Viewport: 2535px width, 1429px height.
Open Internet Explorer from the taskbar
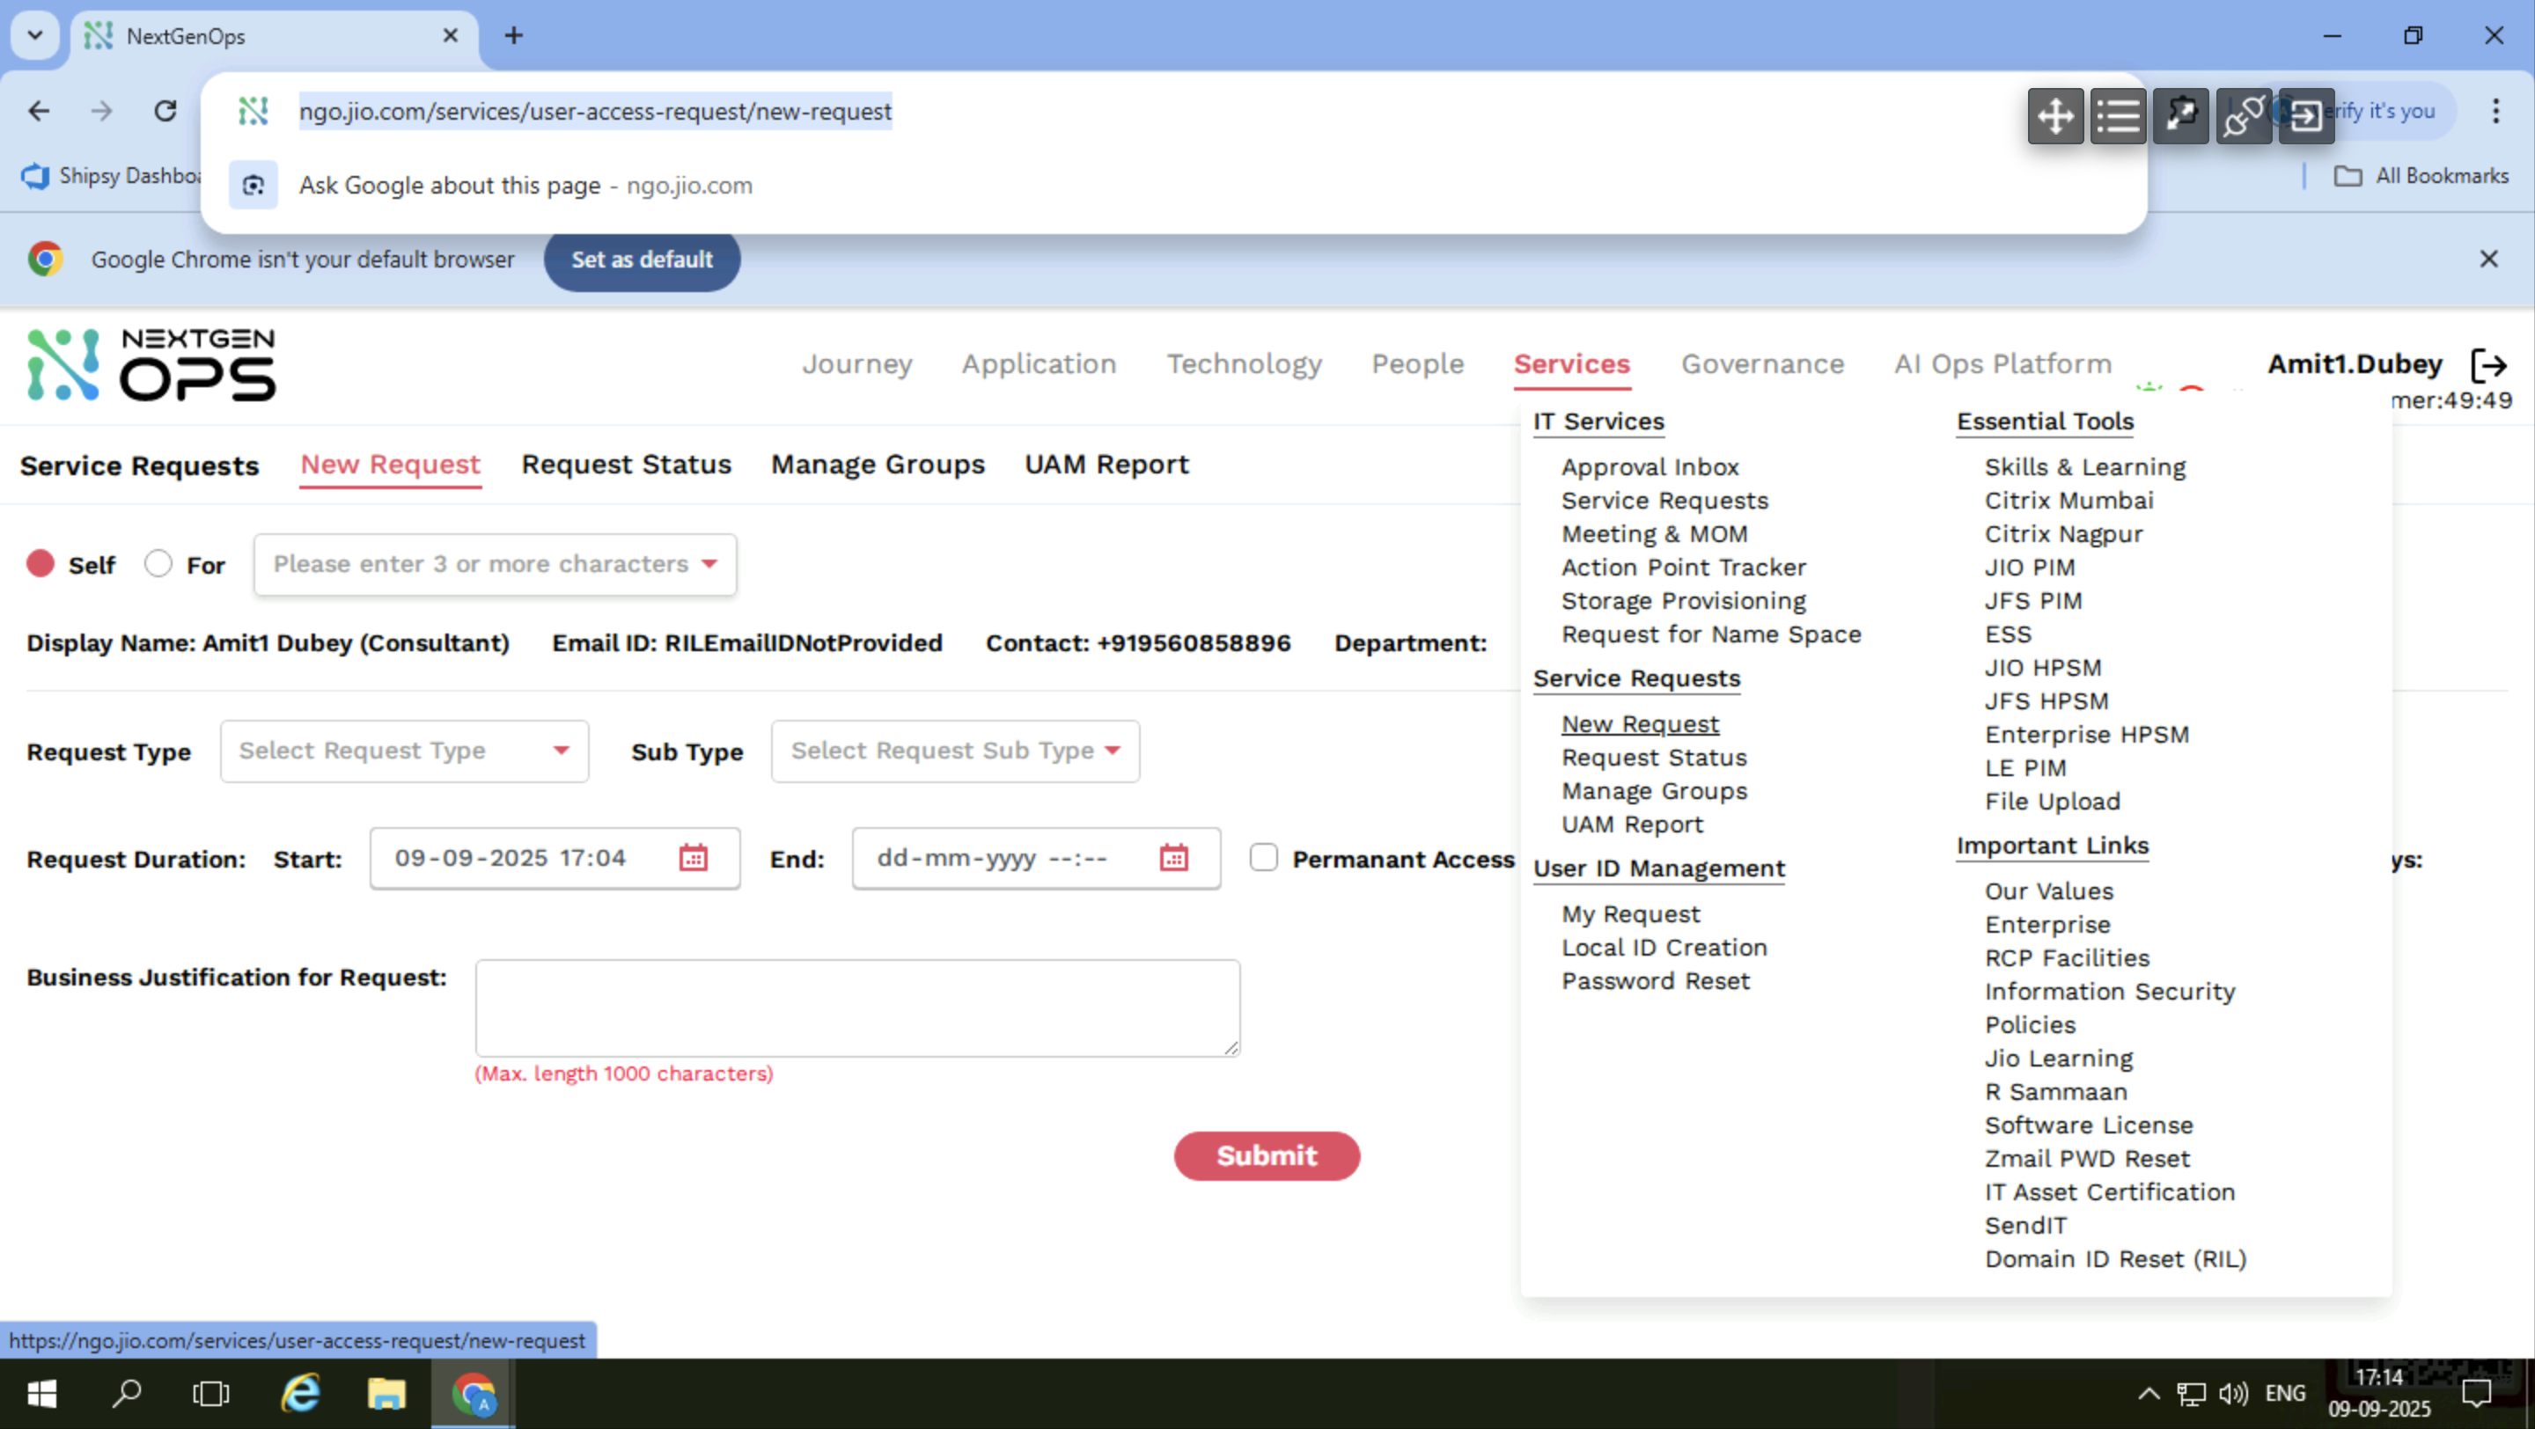coord(300,1393)
